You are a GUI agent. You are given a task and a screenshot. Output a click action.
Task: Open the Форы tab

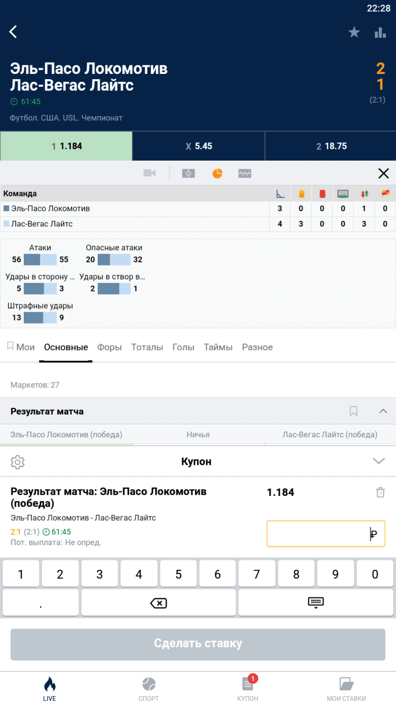(x=109, y=347)
